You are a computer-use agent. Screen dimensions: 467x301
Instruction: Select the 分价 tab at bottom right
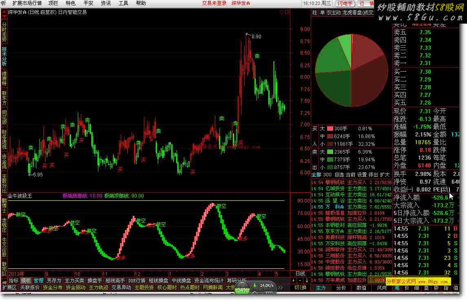(341, 288)
